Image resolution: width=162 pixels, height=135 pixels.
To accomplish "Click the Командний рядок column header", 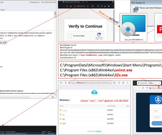I will (x=10, y=132).
